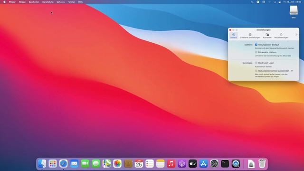304x171 pixels.
Task: Switch to the Ausnahme tab
Action: [x=267, y=36]
